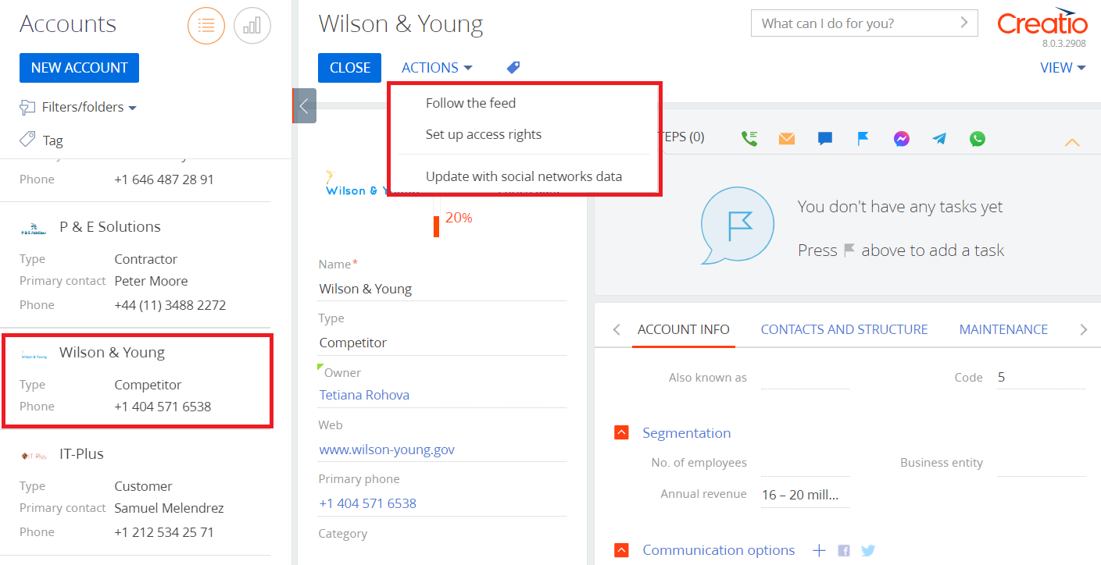Collapse the action dashboard with the orange chevron
The height and width of the screenshot is (565, 1101).
click(x=1072, y=142)
